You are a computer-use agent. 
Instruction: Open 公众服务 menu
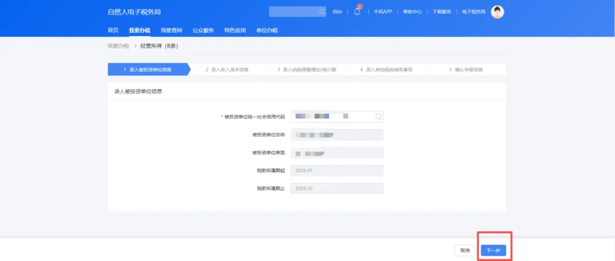[203, 30]
